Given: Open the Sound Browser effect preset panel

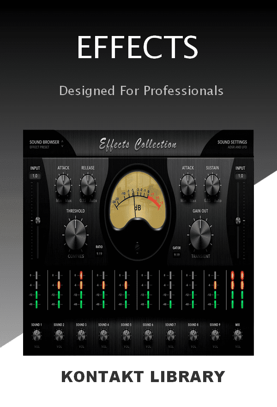Looking at the screenshot, I should [x=44, y=144].
